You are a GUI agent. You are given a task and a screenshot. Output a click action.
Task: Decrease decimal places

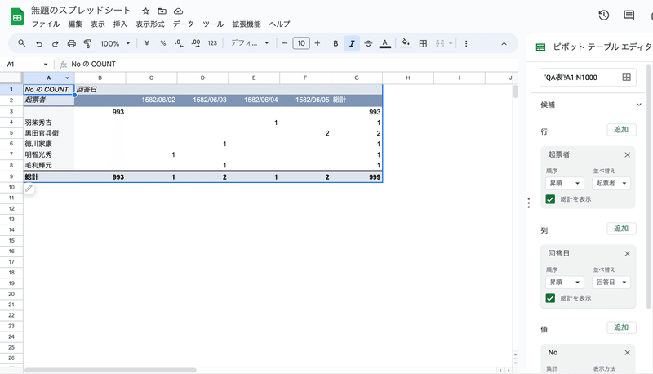(x=179, y=43)
